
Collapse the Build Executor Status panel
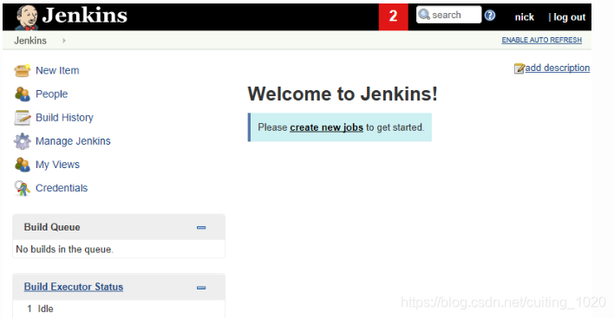click(201, 288)
